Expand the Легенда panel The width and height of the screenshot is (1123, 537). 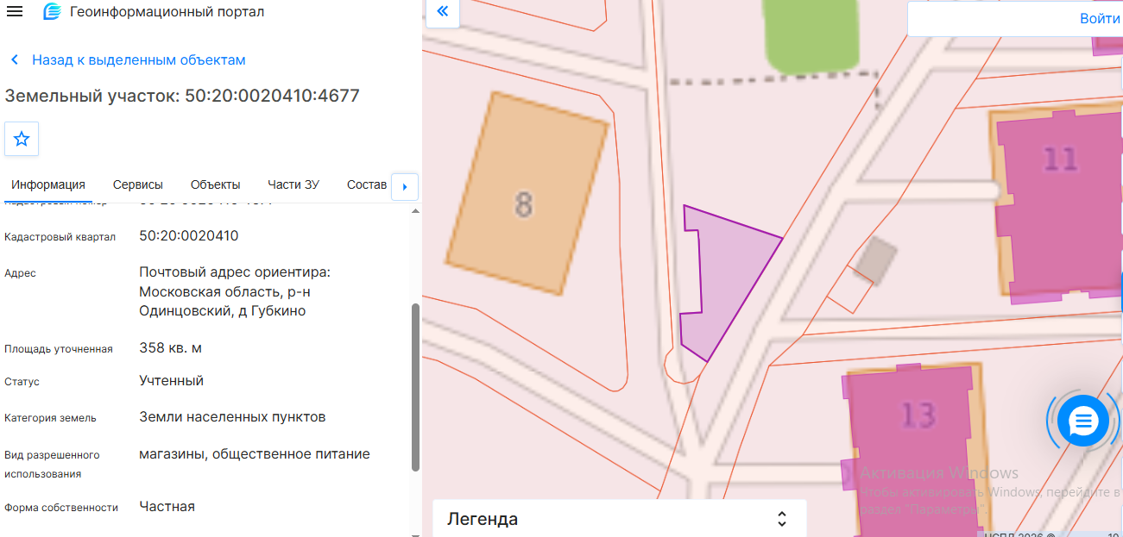(x=619, y=519)
